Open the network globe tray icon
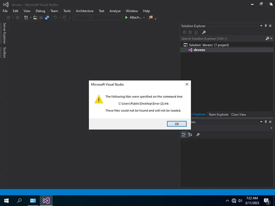The width and height of the screenshot is (275, 206). pyautogui.click(x=234, y=201)
